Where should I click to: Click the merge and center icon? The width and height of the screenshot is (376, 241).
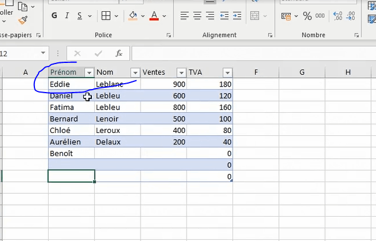point(254,16)
